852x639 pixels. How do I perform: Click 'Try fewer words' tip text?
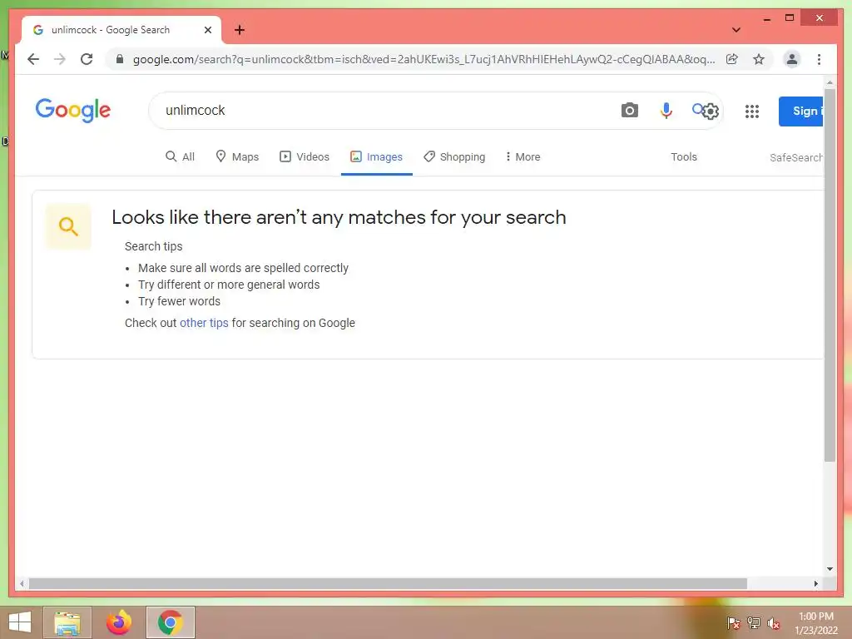click(x=180, y=301)
